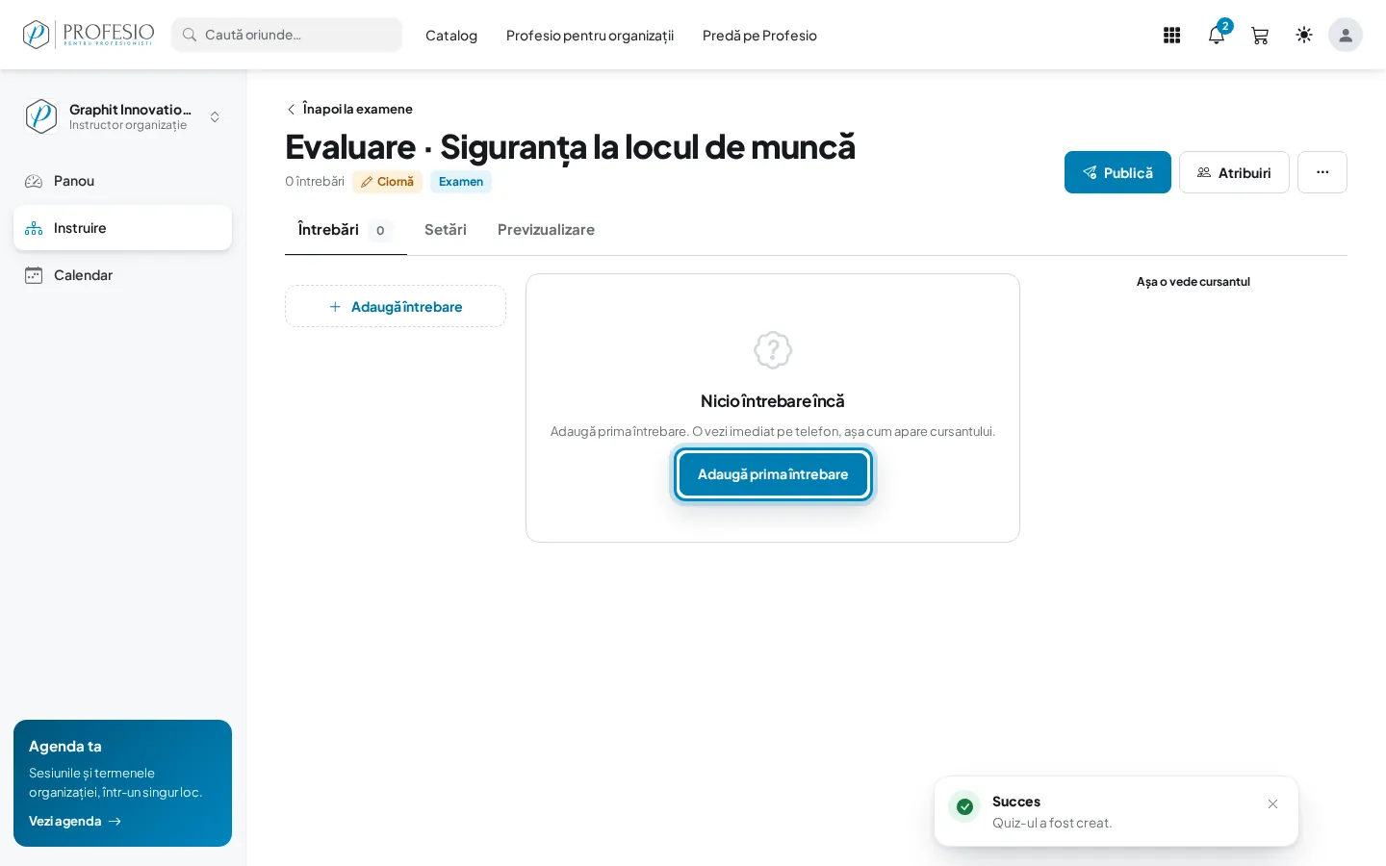1386x866 pixels.
Task: Switch to the Previzualizare tab
Action: point(546,230)
